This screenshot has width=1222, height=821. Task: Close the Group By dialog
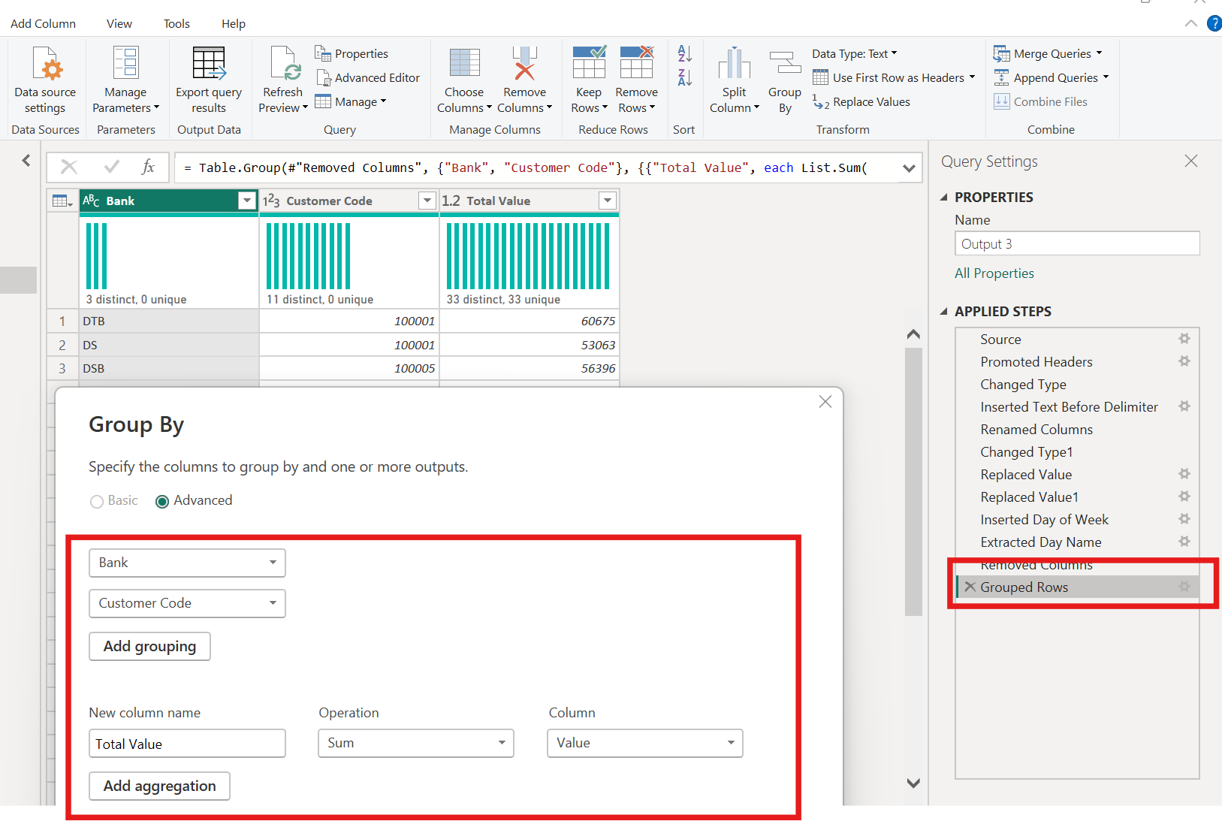(825, 402)
